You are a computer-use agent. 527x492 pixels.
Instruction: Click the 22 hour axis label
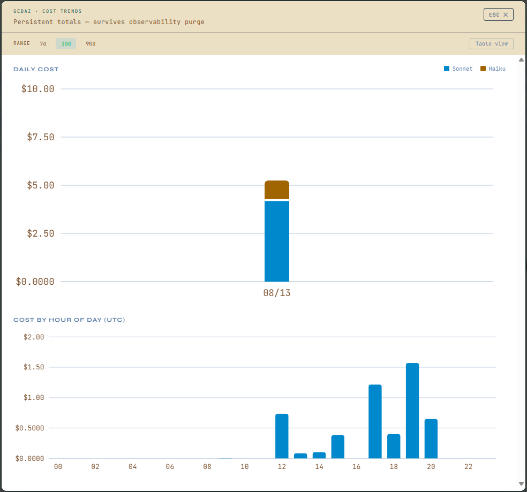click(468, 466)
